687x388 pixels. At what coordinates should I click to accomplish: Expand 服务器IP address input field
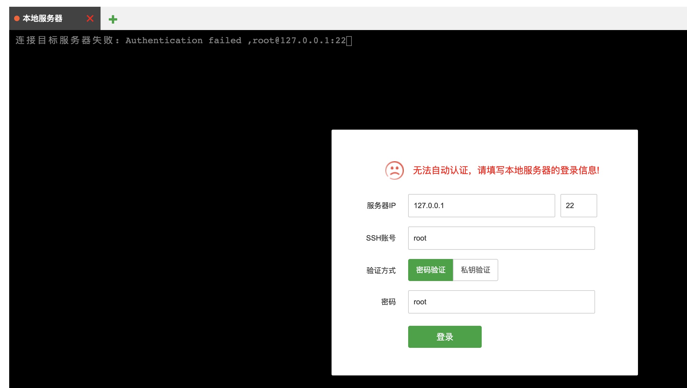[481, 205]
